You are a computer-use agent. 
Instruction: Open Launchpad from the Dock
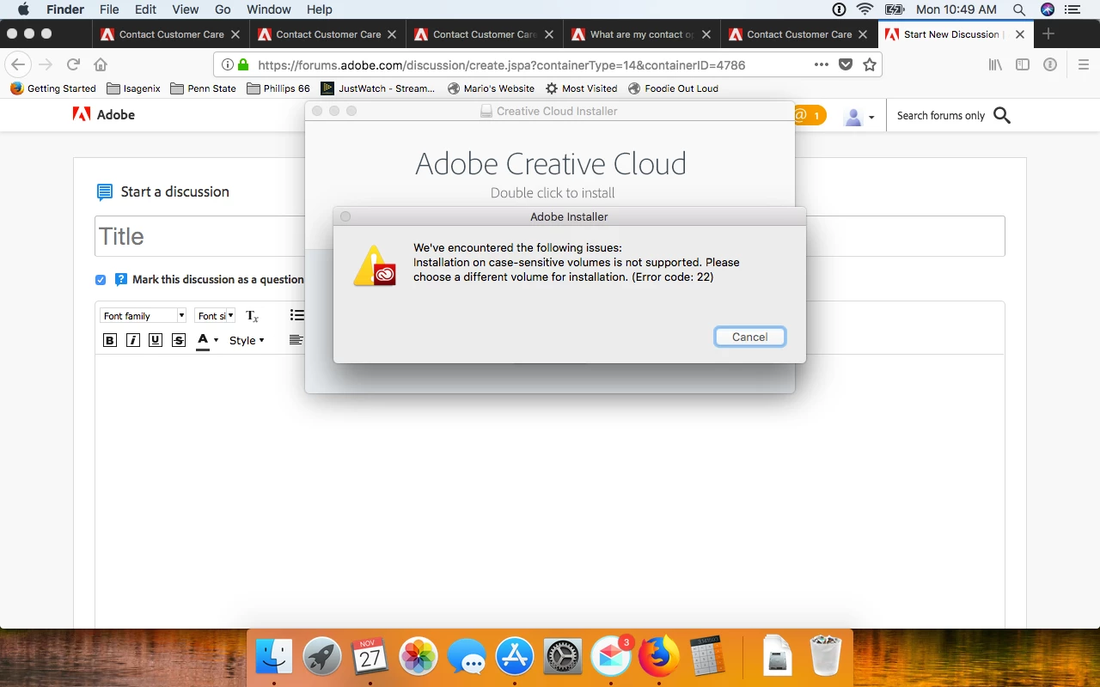[x=322, y=658]
